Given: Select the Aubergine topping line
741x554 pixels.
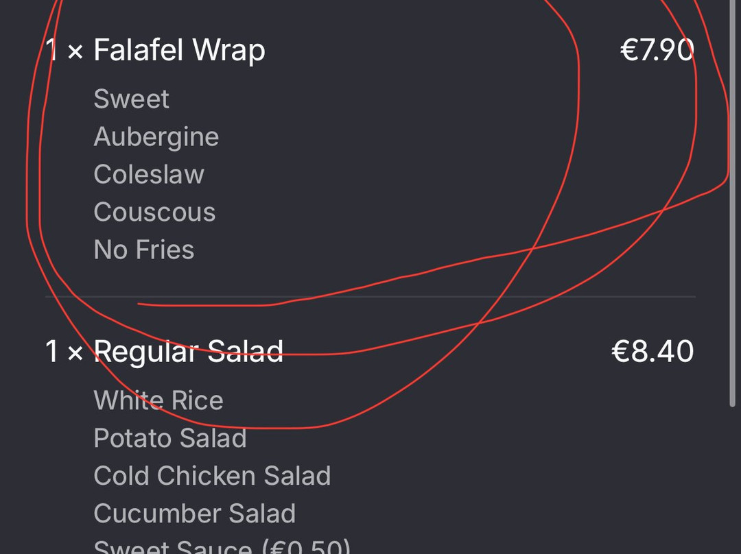Looking at the screenshot, I should tap(156, 137).
